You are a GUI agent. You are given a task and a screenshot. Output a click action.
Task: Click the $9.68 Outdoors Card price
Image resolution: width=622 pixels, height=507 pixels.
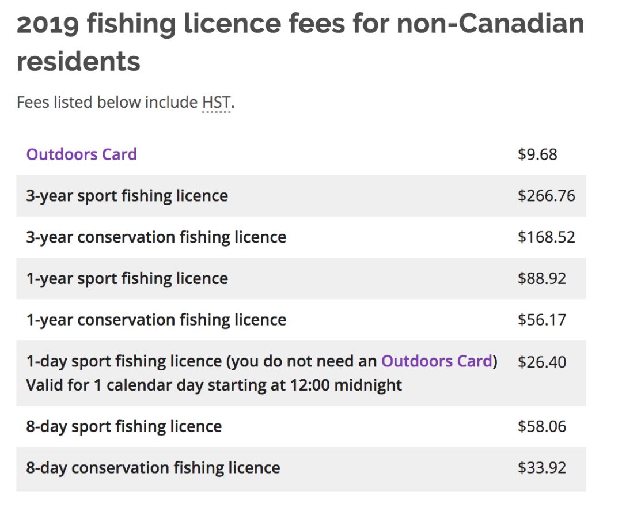tap(537, 154)
